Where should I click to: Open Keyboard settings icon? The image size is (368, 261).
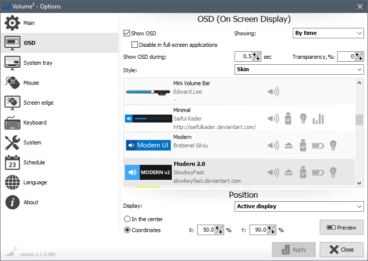coord(12,123)
